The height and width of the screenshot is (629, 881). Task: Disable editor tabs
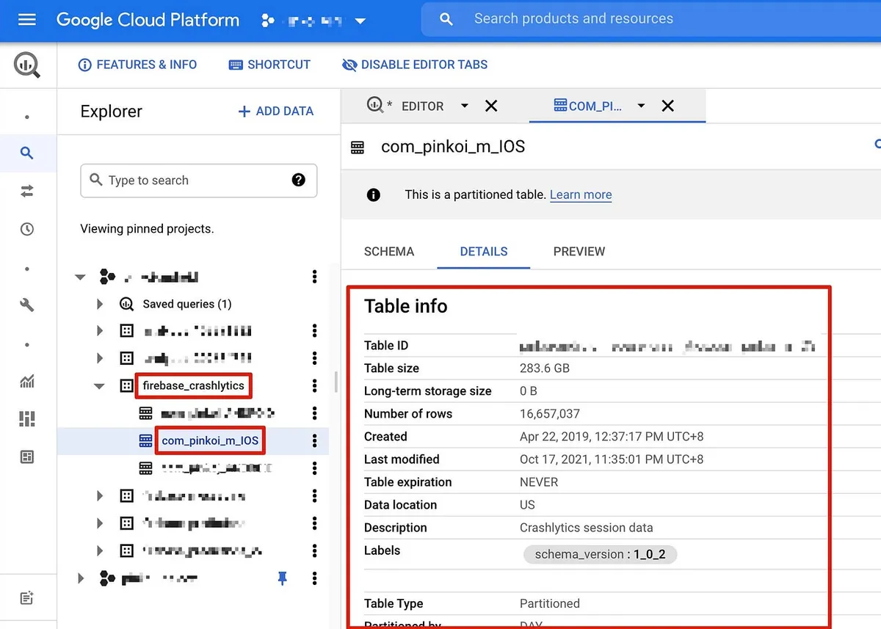point(415,65)
